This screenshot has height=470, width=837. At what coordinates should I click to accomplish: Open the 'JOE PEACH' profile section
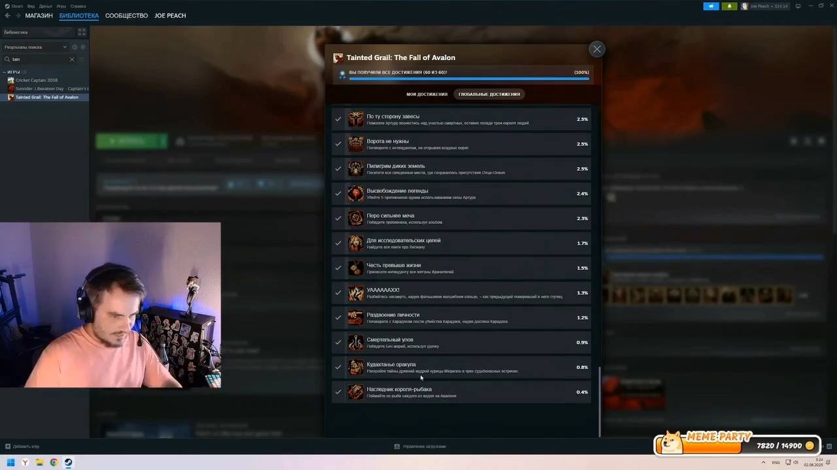[x=170, y=16]
